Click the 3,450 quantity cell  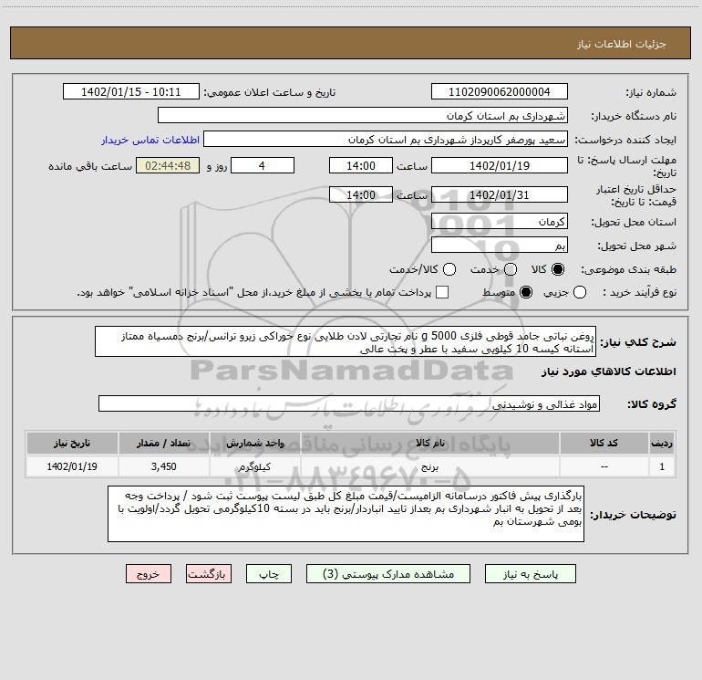pyautogui.click(x=163, y=466)
